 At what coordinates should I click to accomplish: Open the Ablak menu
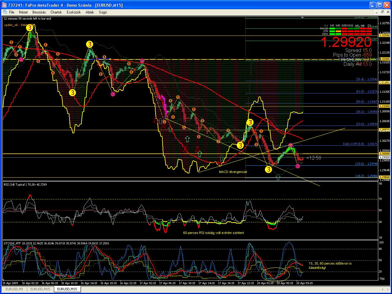click(90, 12)
